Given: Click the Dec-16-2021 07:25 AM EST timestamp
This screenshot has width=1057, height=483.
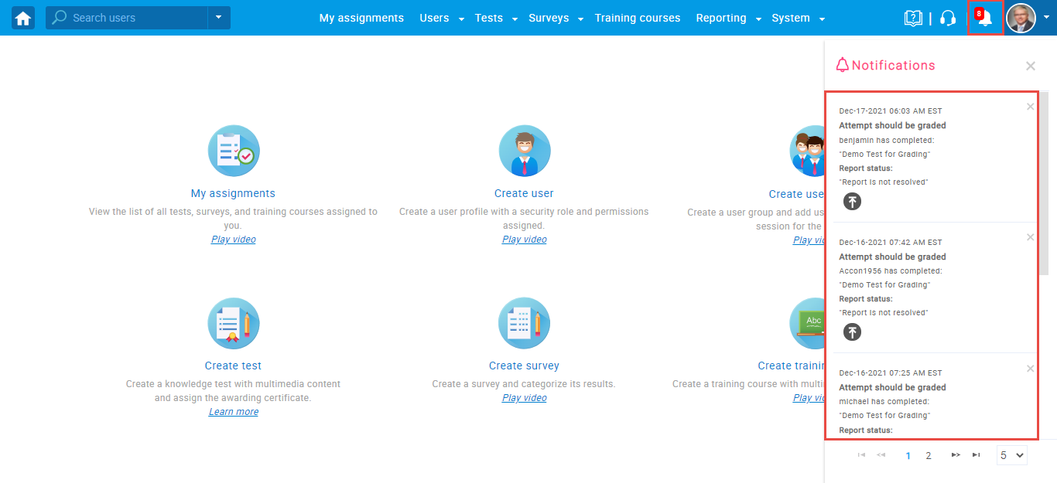Looking at the screenshot, I should click(891, 373).
